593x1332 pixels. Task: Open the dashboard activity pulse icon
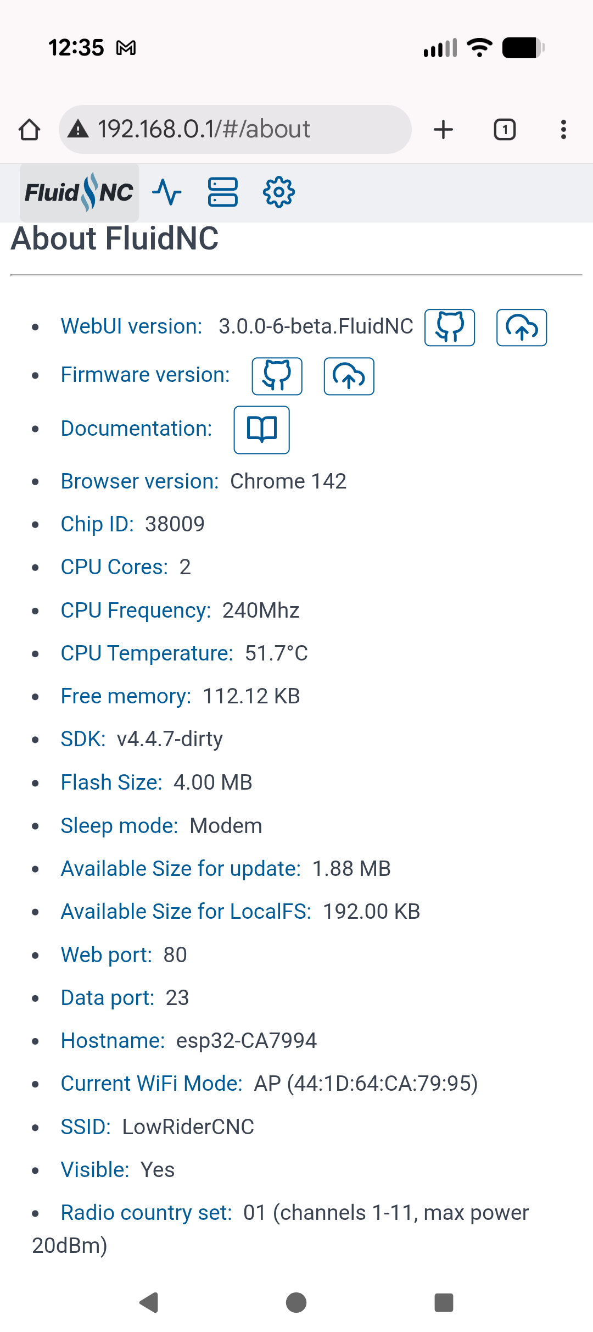167,192
